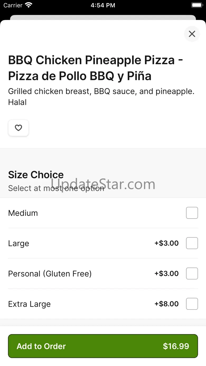Image resolution: width=206 pixels, height=366 pixels.
Task: Click the 4:54 PM clock
Action: point(103,5)
